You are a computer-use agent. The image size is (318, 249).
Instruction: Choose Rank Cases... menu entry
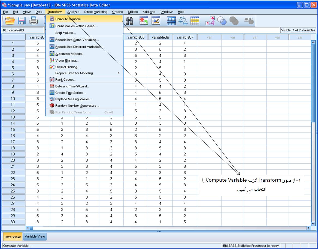click(84, 80)
